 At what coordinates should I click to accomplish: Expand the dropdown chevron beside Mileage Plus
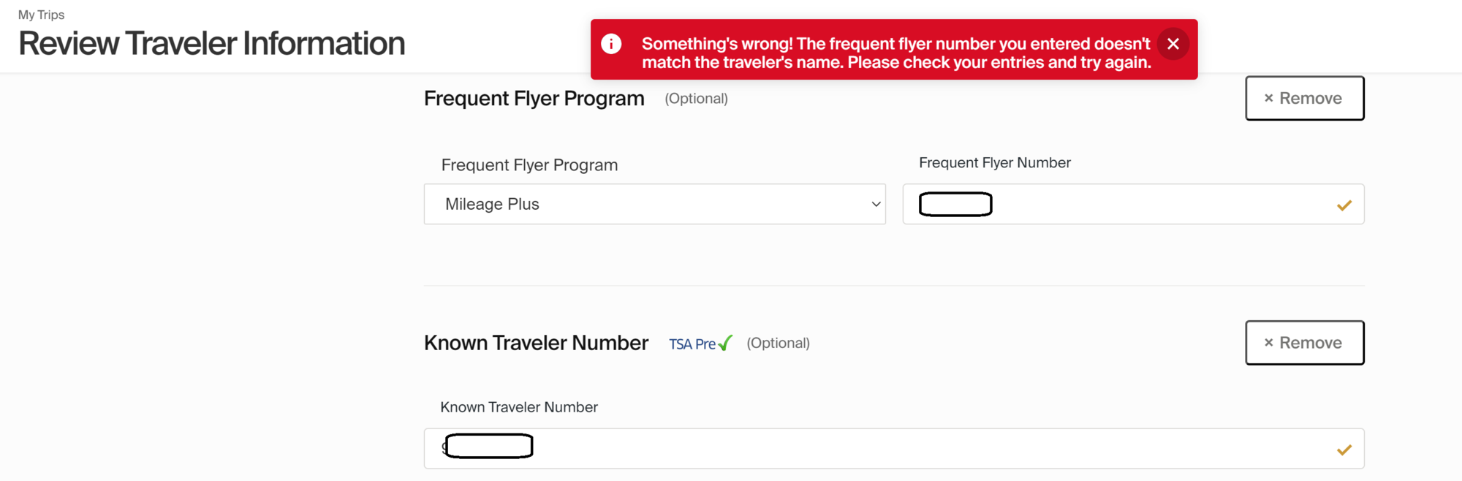(876, 204)
